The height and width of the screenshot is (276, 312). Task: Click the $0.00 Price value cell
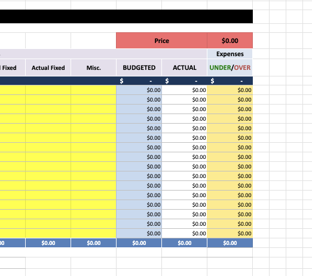point(230,41)
